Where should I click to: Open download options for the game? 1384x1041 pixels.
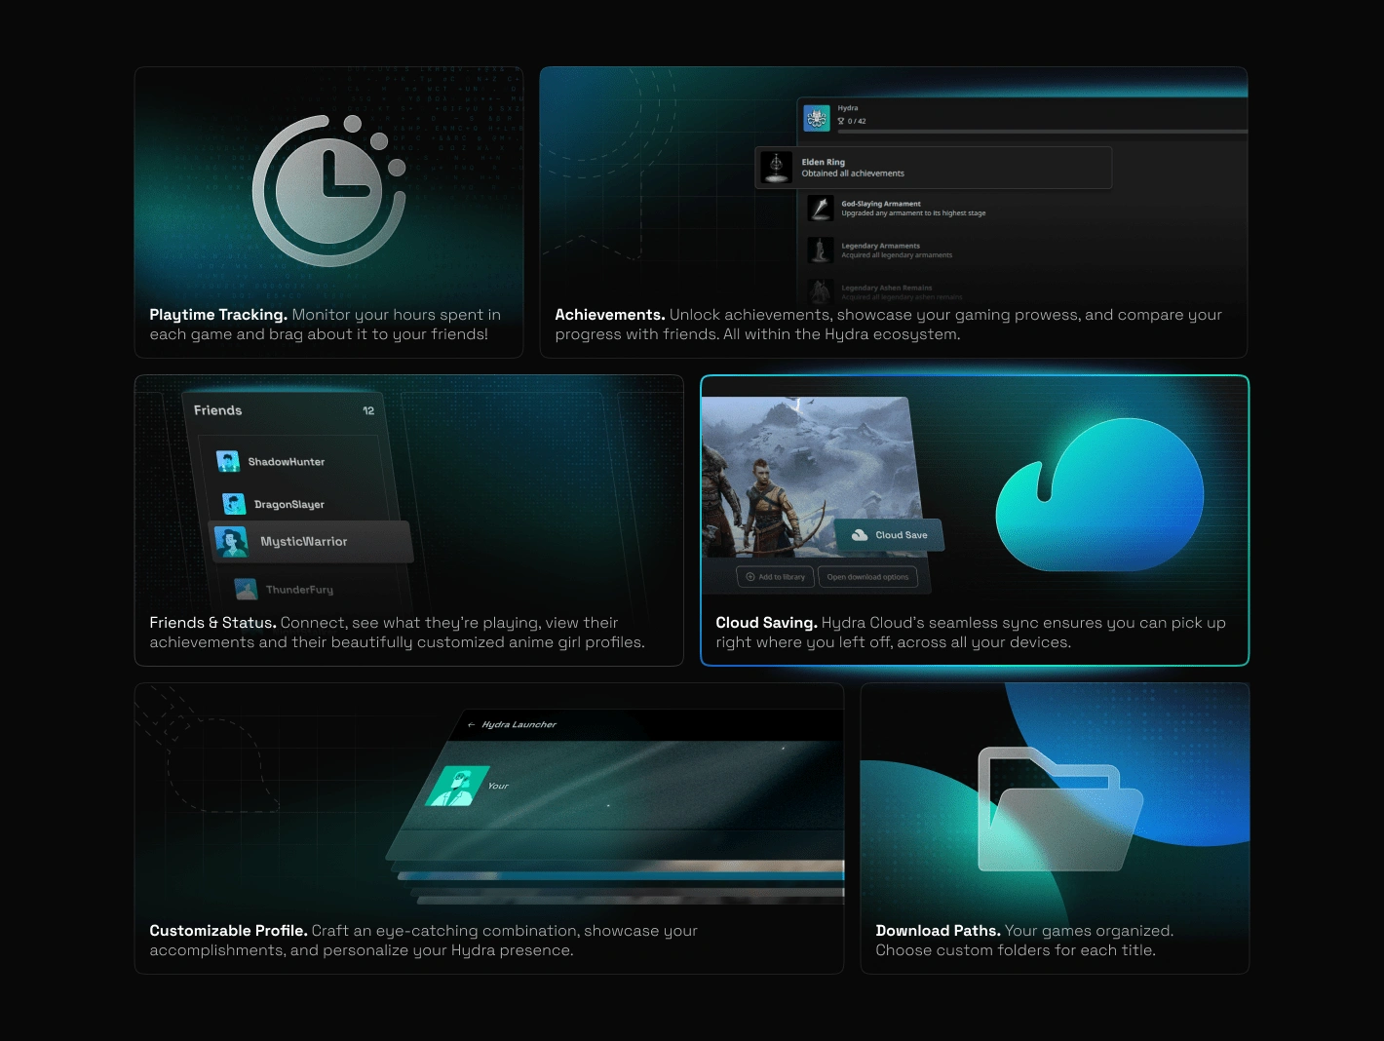click(867, 577)
